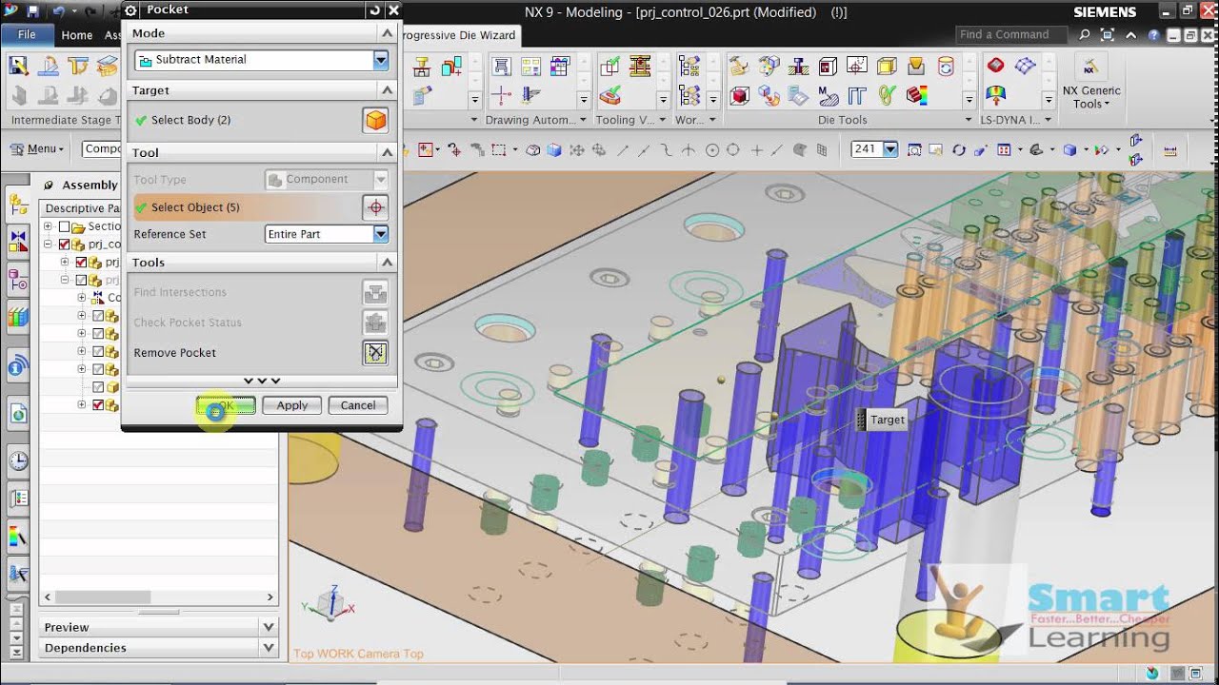Screen dimensions: 1219x685
Task: Click the Select Object crosshair icon
Action: (375, 207)
